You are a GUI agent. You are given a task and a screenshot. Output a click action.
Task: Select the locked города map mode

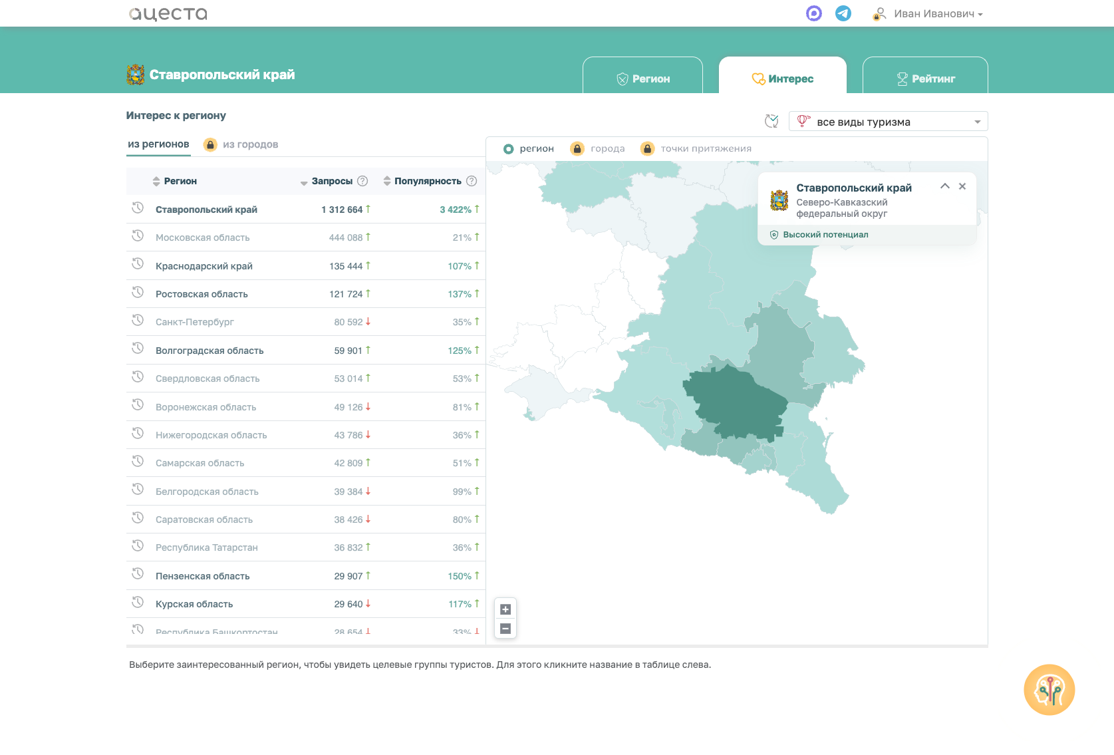[x=598, y=149]
